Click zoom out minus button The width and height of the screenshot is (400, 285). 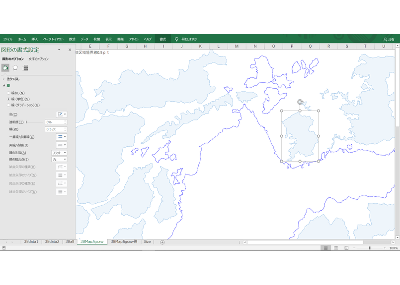354,248
